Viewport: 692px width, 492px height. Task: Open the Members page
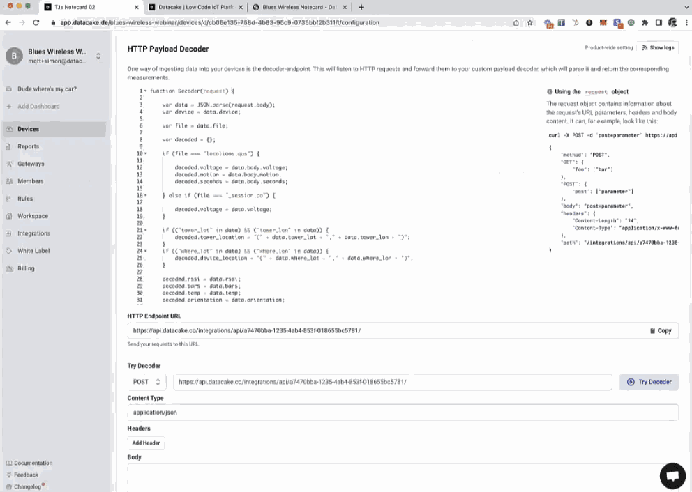(x=31, y=181)
